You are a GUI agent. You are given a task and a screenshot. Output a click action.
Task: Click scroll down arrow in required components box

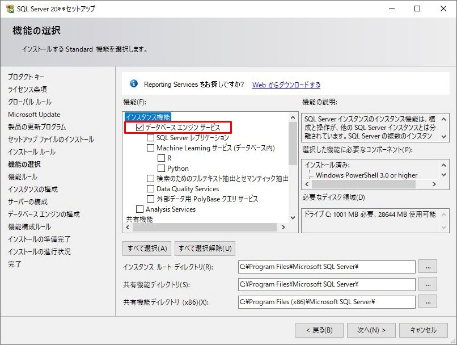tap(443, 175)
